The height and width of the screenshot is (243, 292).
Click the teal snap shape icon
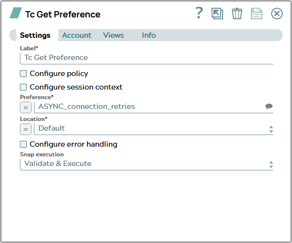coord(16,13)
